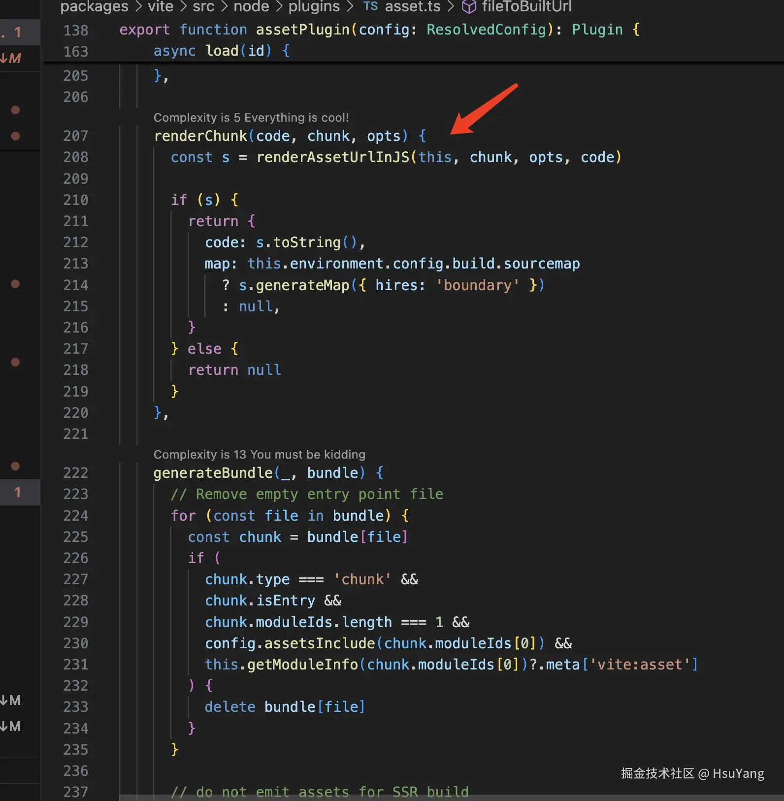Viewport: 784px width, 801px height.
Task: Click the 'Complexity is 5 Everything is cool!' code lens
Action: [251, 117]
